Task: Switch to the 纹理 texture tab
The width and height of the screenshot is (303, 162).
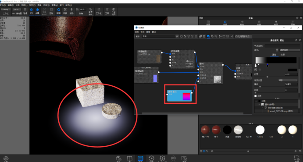Action: click(x=282, y=55)
